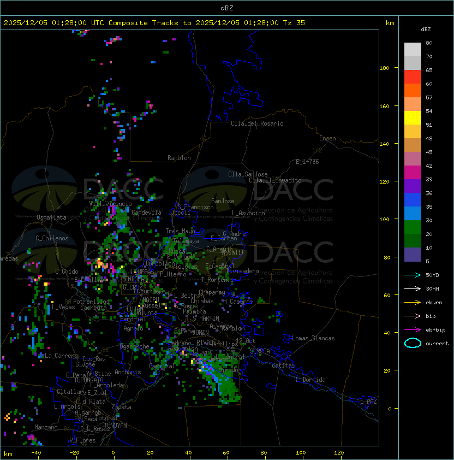The width and height of the screenshot is (454, 460).
Task: Click the 'Lomas_Blancas' map label
Action: click(313, 338)
